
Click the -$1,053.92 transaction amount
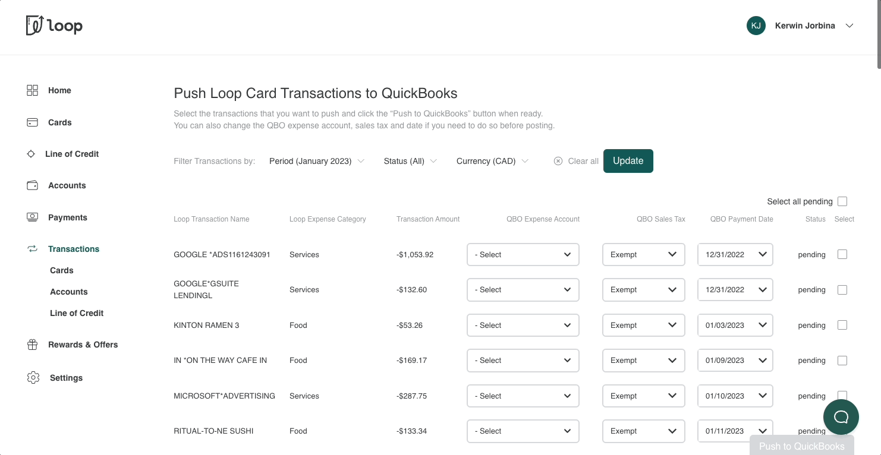pyautogui.click(x=415, y=254)
